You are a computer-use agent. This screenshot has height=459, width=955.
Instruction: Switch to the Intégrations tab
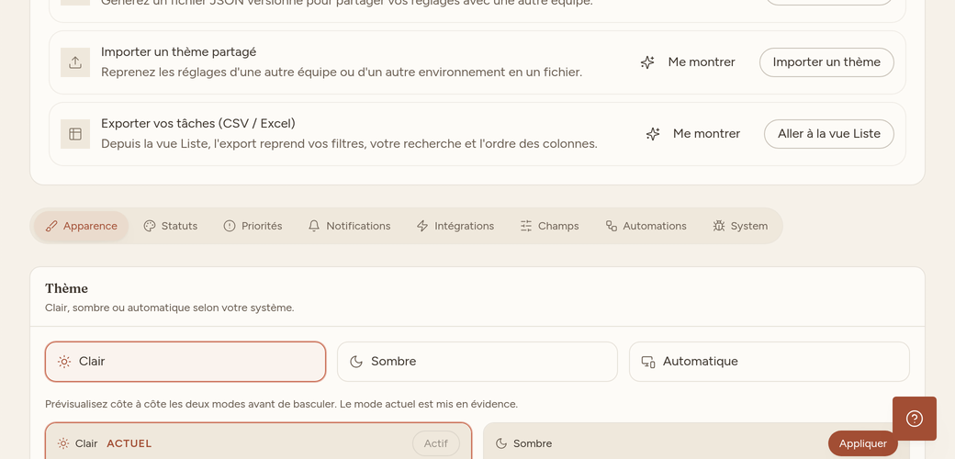[x=455, y=226]
